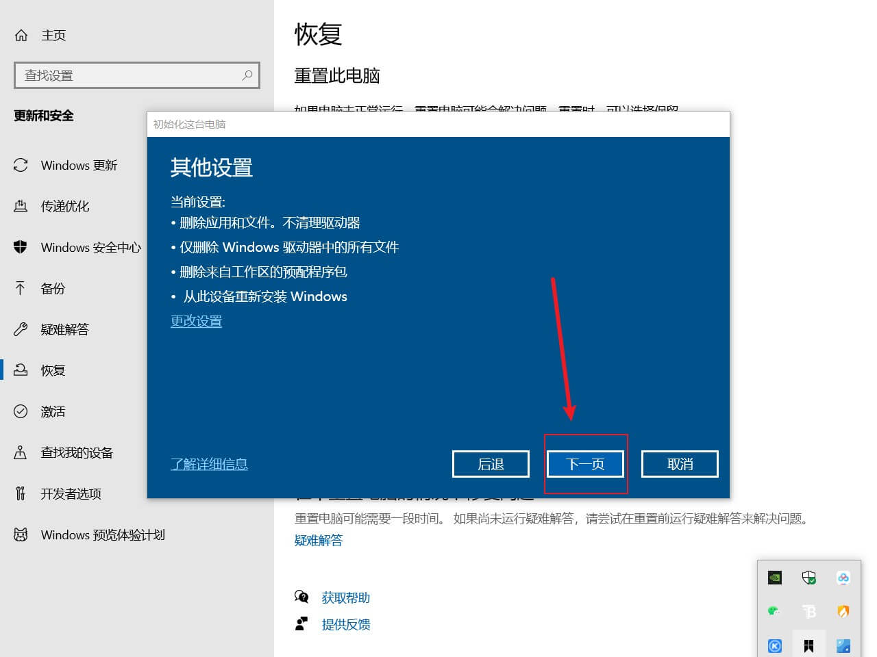
Task: Click the Get help chat bubble icon
Action: 301,597
